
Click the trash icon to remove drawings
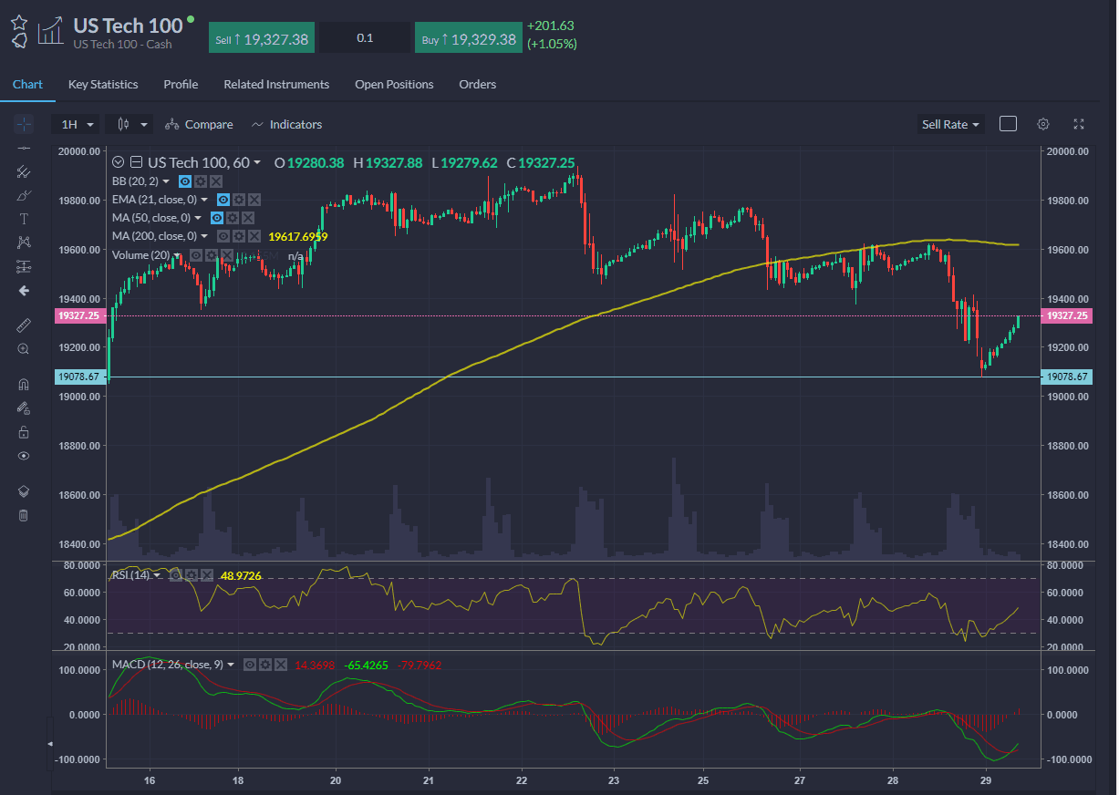[x=24, y=515]
